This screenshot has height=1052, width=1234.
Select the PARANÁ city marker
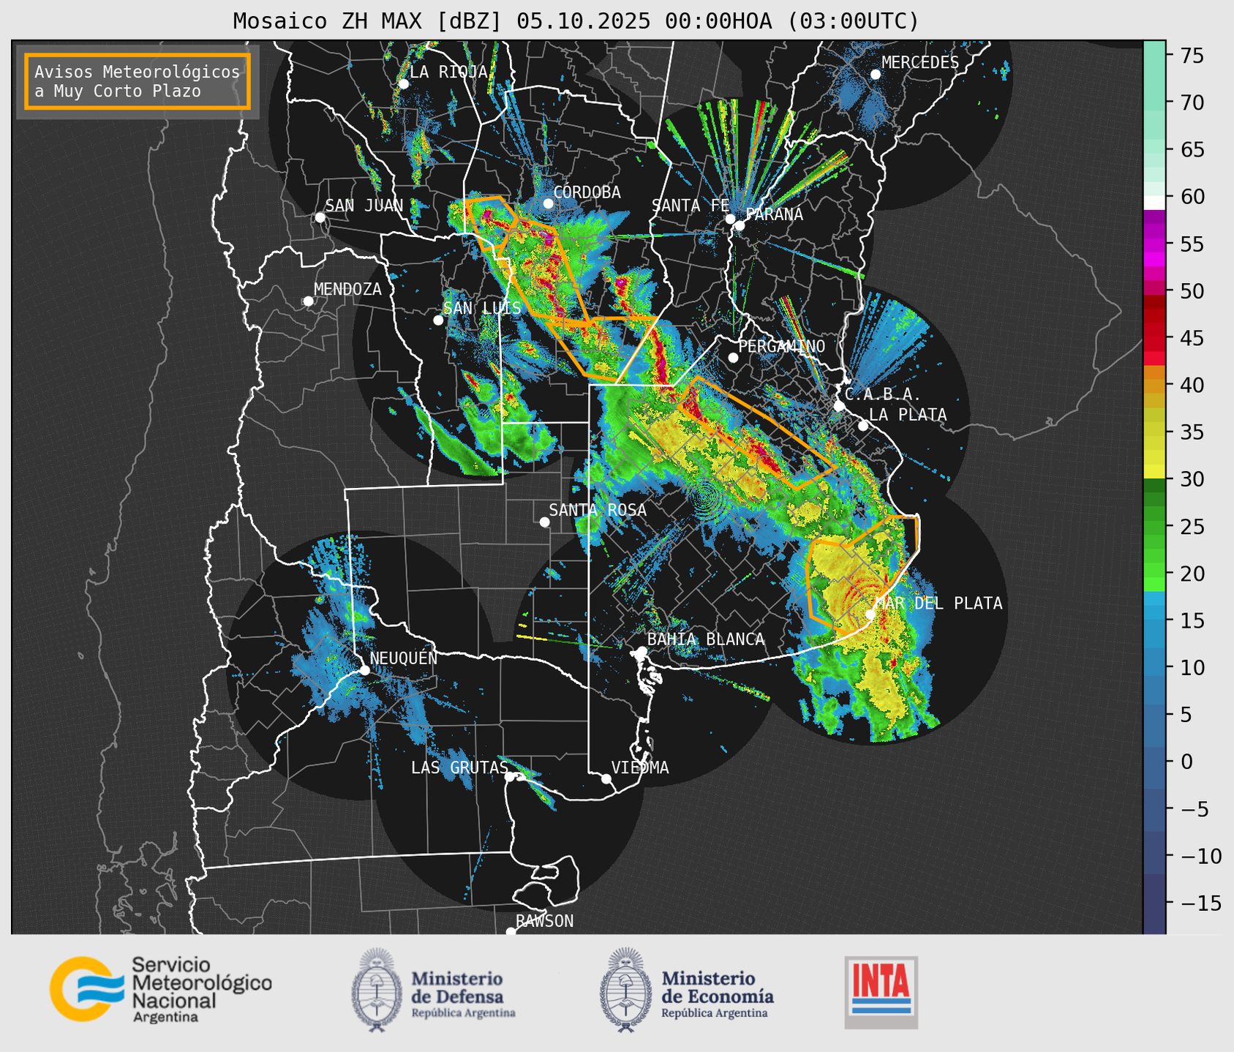(740, 225)
